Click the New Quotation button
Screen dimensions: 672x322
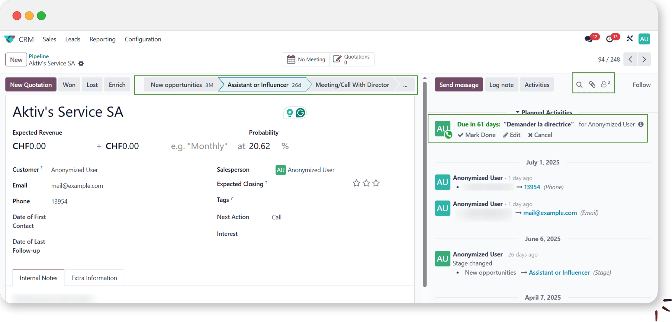coord(31,85)
